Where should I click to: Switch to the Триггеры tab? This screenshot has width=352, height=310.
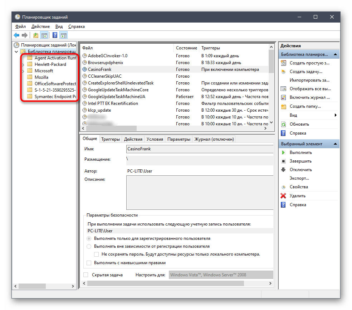pos(111,139)
